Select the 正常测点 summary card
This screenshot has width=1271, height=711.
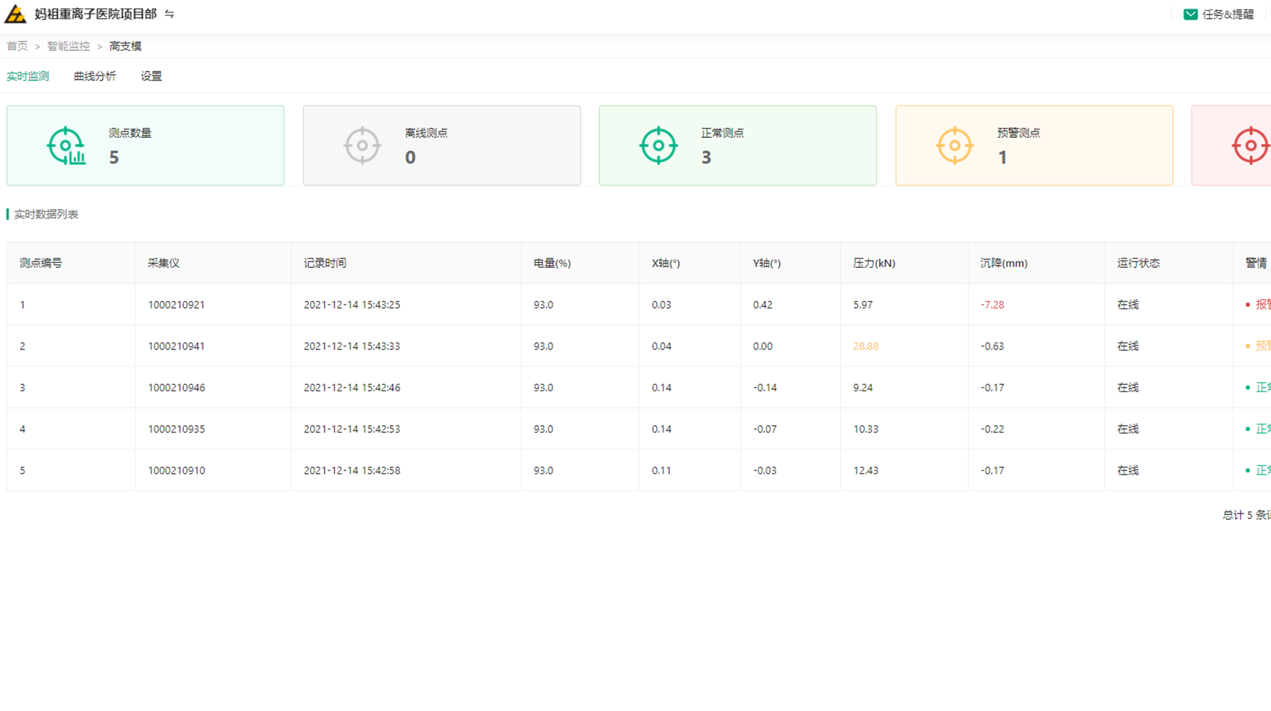tap(737, 146)
